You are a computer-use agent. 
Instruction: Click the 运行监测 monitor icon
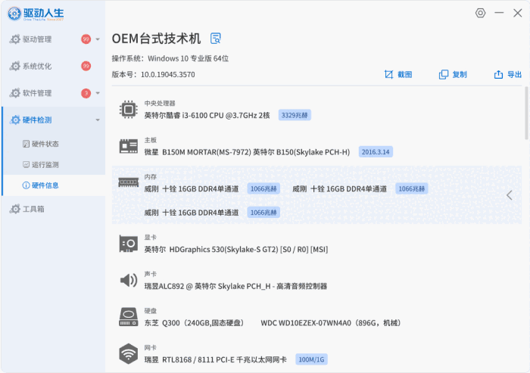coord(26,164)
